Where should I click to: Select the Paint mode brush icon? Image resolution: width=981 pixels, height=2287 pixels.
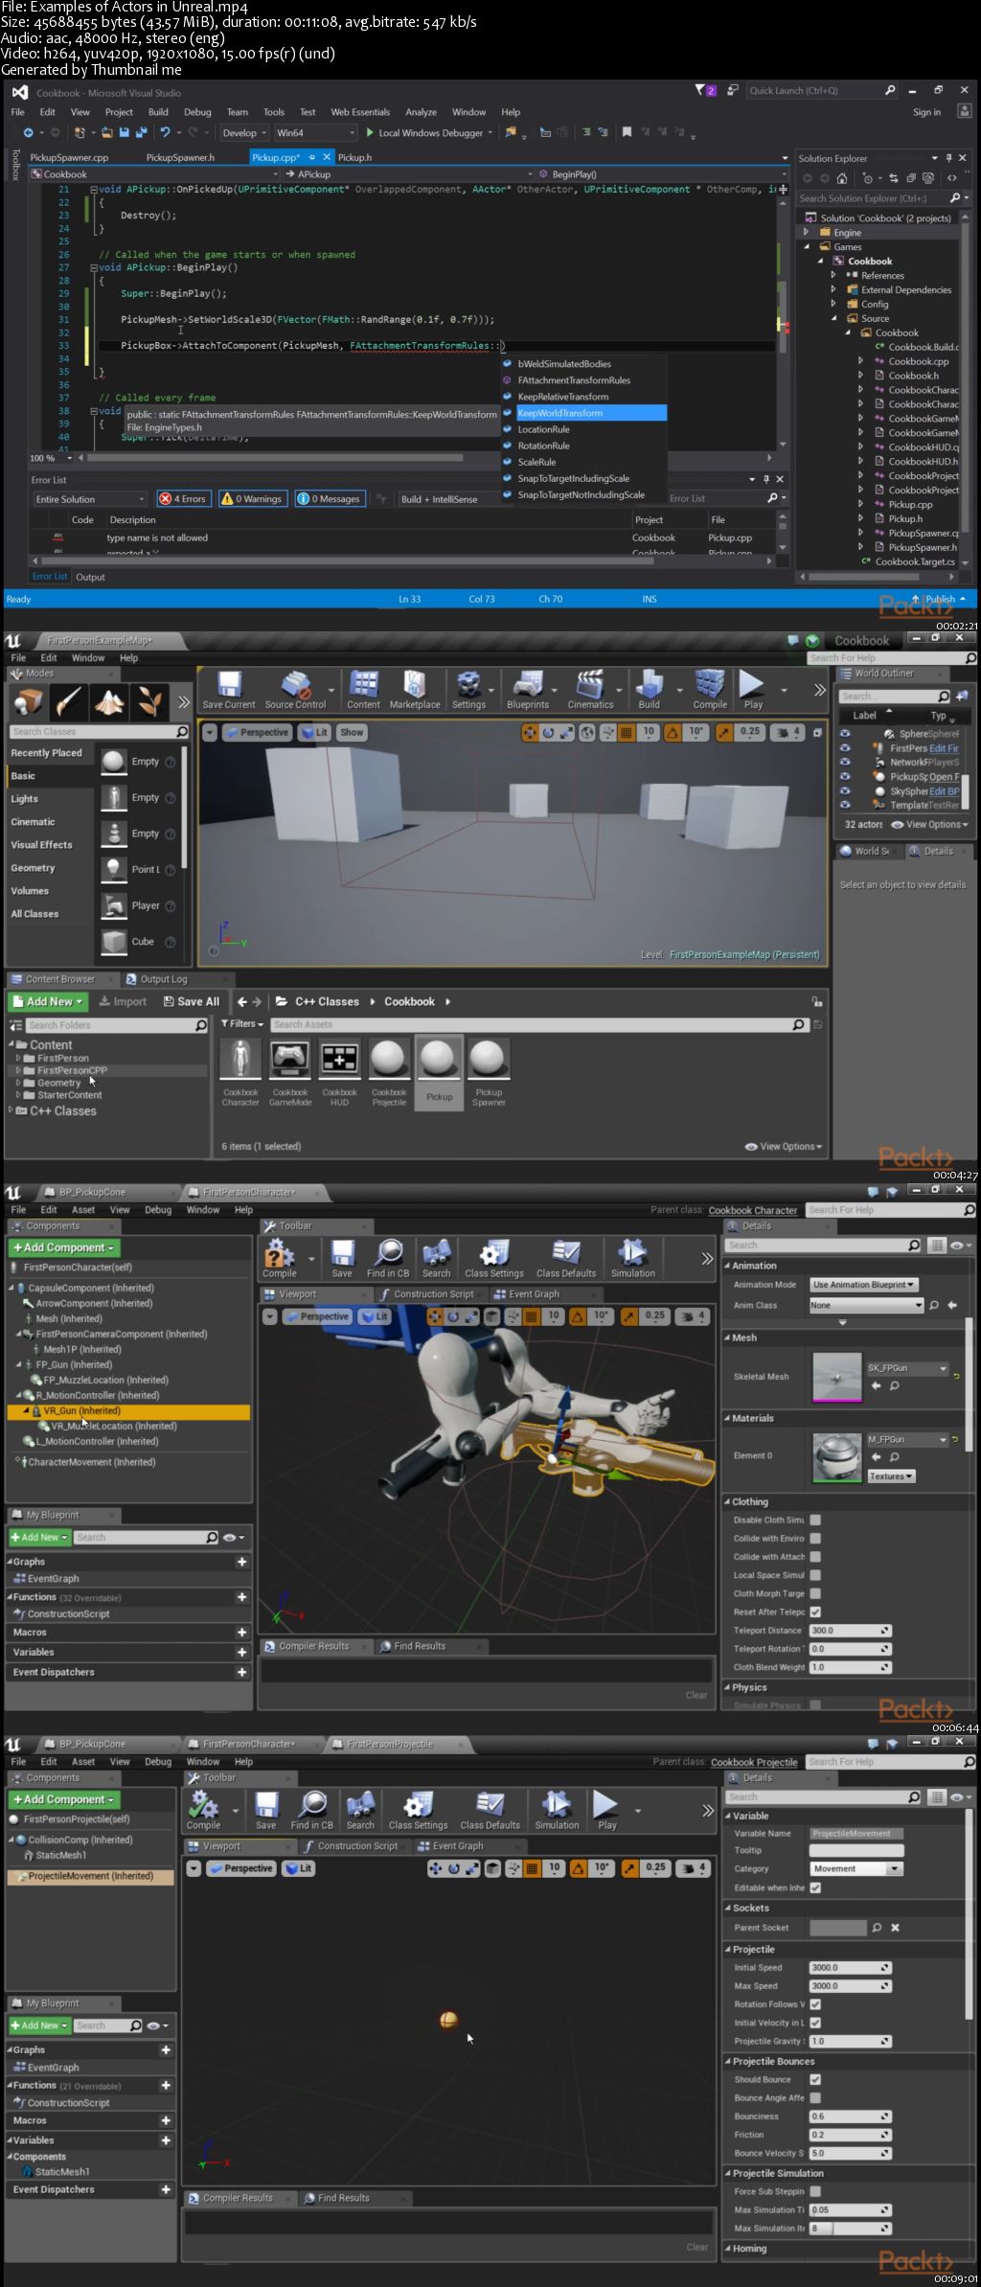coord(68,702)
